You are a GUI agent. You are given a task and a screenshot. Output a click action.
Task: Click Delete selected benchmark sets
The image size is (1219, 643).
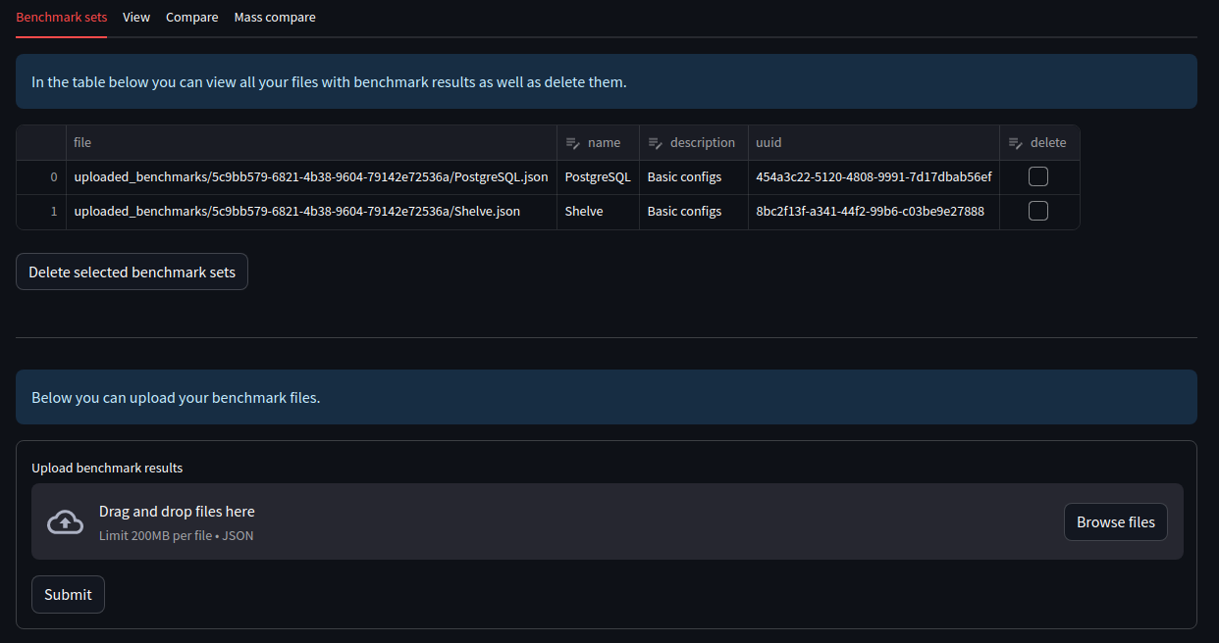pos(132,272)
